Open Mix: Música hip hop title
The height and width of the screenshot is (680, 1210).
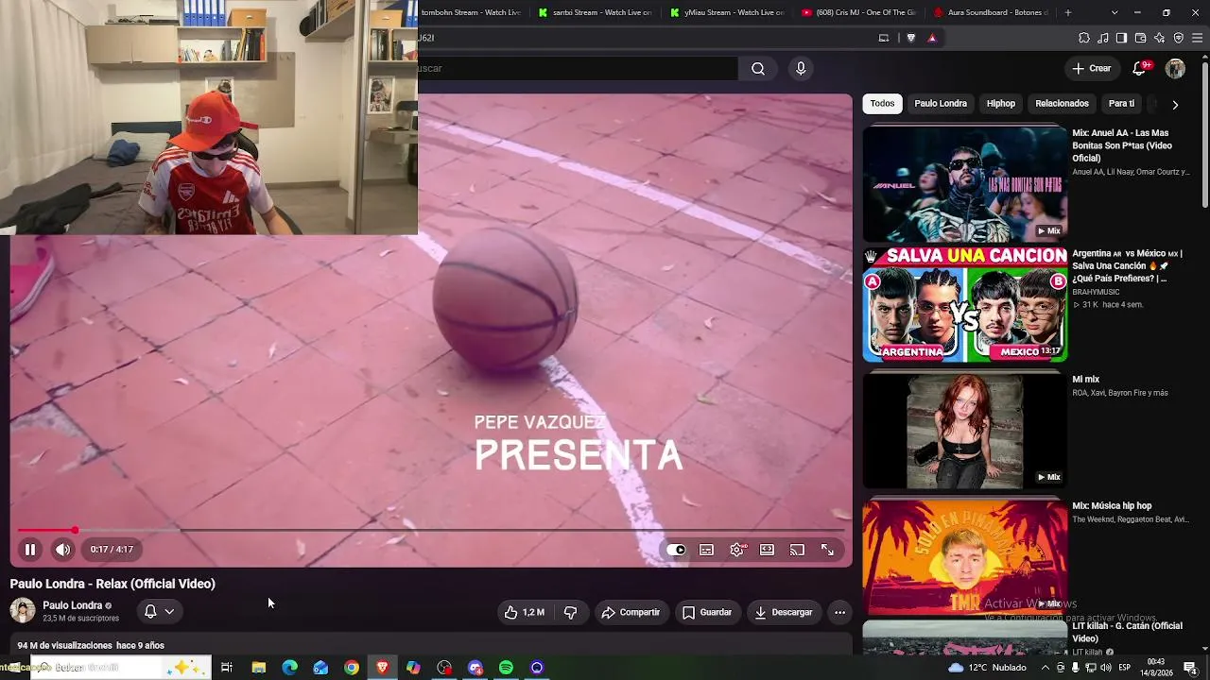click(x=1112, y=506)
